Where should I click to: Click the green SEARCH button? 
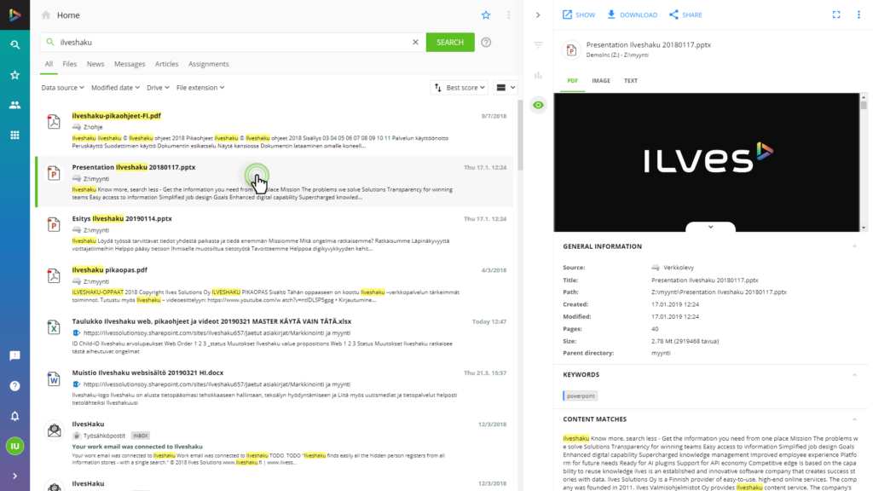450,43
